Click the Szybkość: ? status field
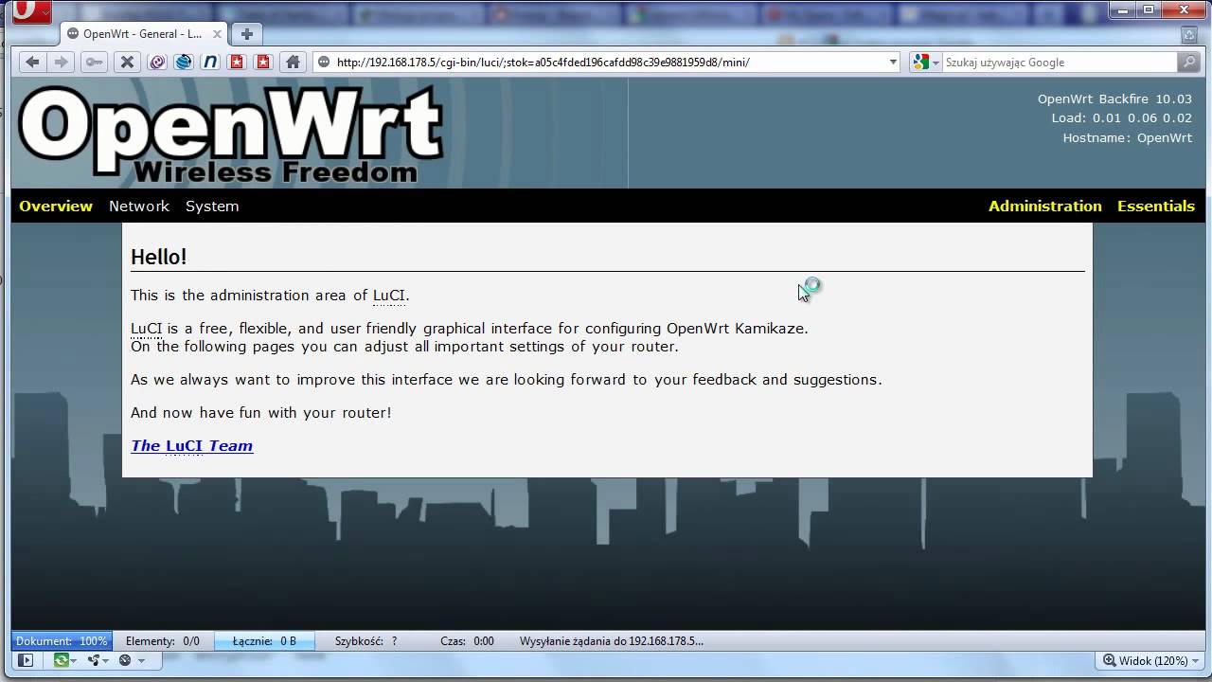 [x=366, y=641]
